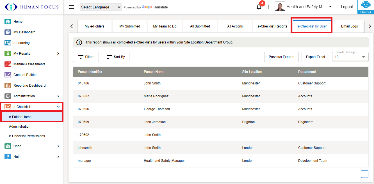
Task: Open My Dashboard from the sidebar
Action: (x=24, y=32)
